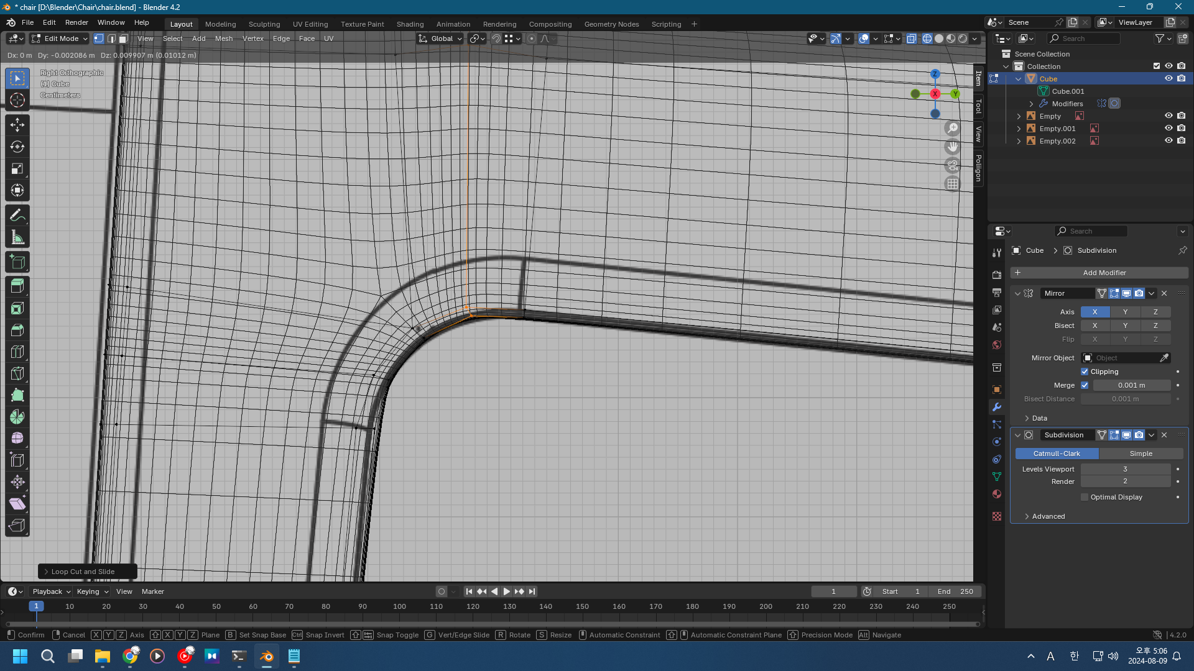Screen dimensions: 1194x671
Task: Select the Shear tool
Action: 17,504
